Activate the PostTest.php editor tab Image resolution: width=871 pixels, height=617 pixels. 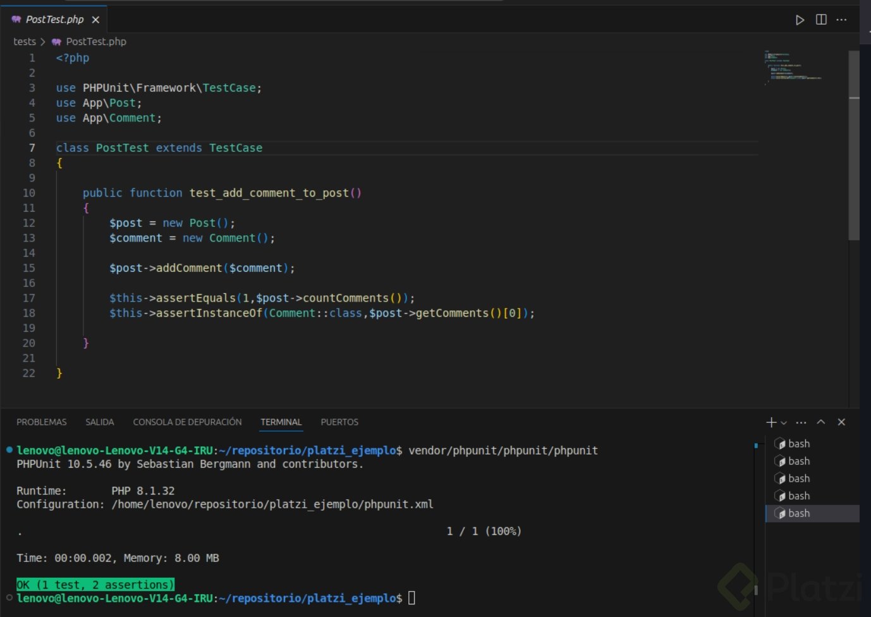pos(55,20)
